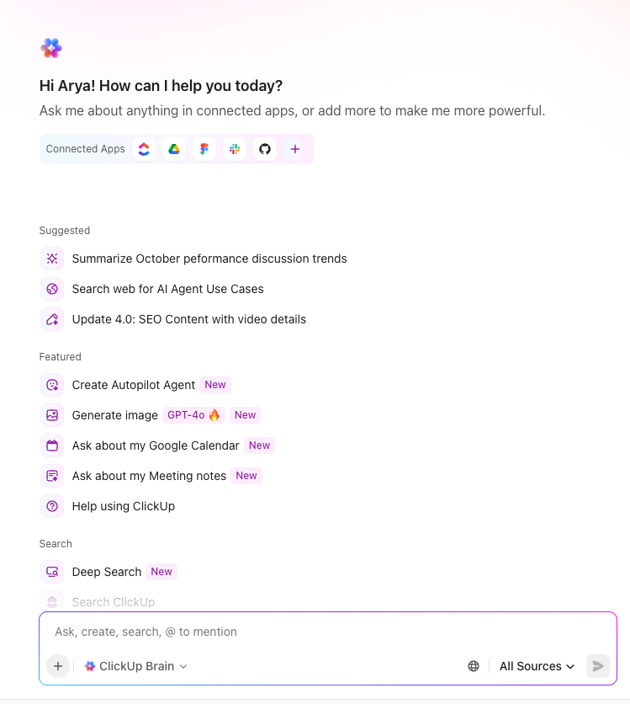Expand the All Sources dropdown
This screenshot has width=630, height=704.
click(x=536, y=665)
